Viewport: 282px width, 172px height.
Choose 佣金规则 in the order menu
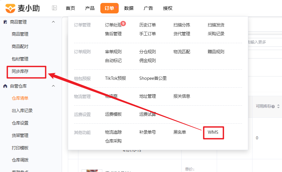click(148, 60)
